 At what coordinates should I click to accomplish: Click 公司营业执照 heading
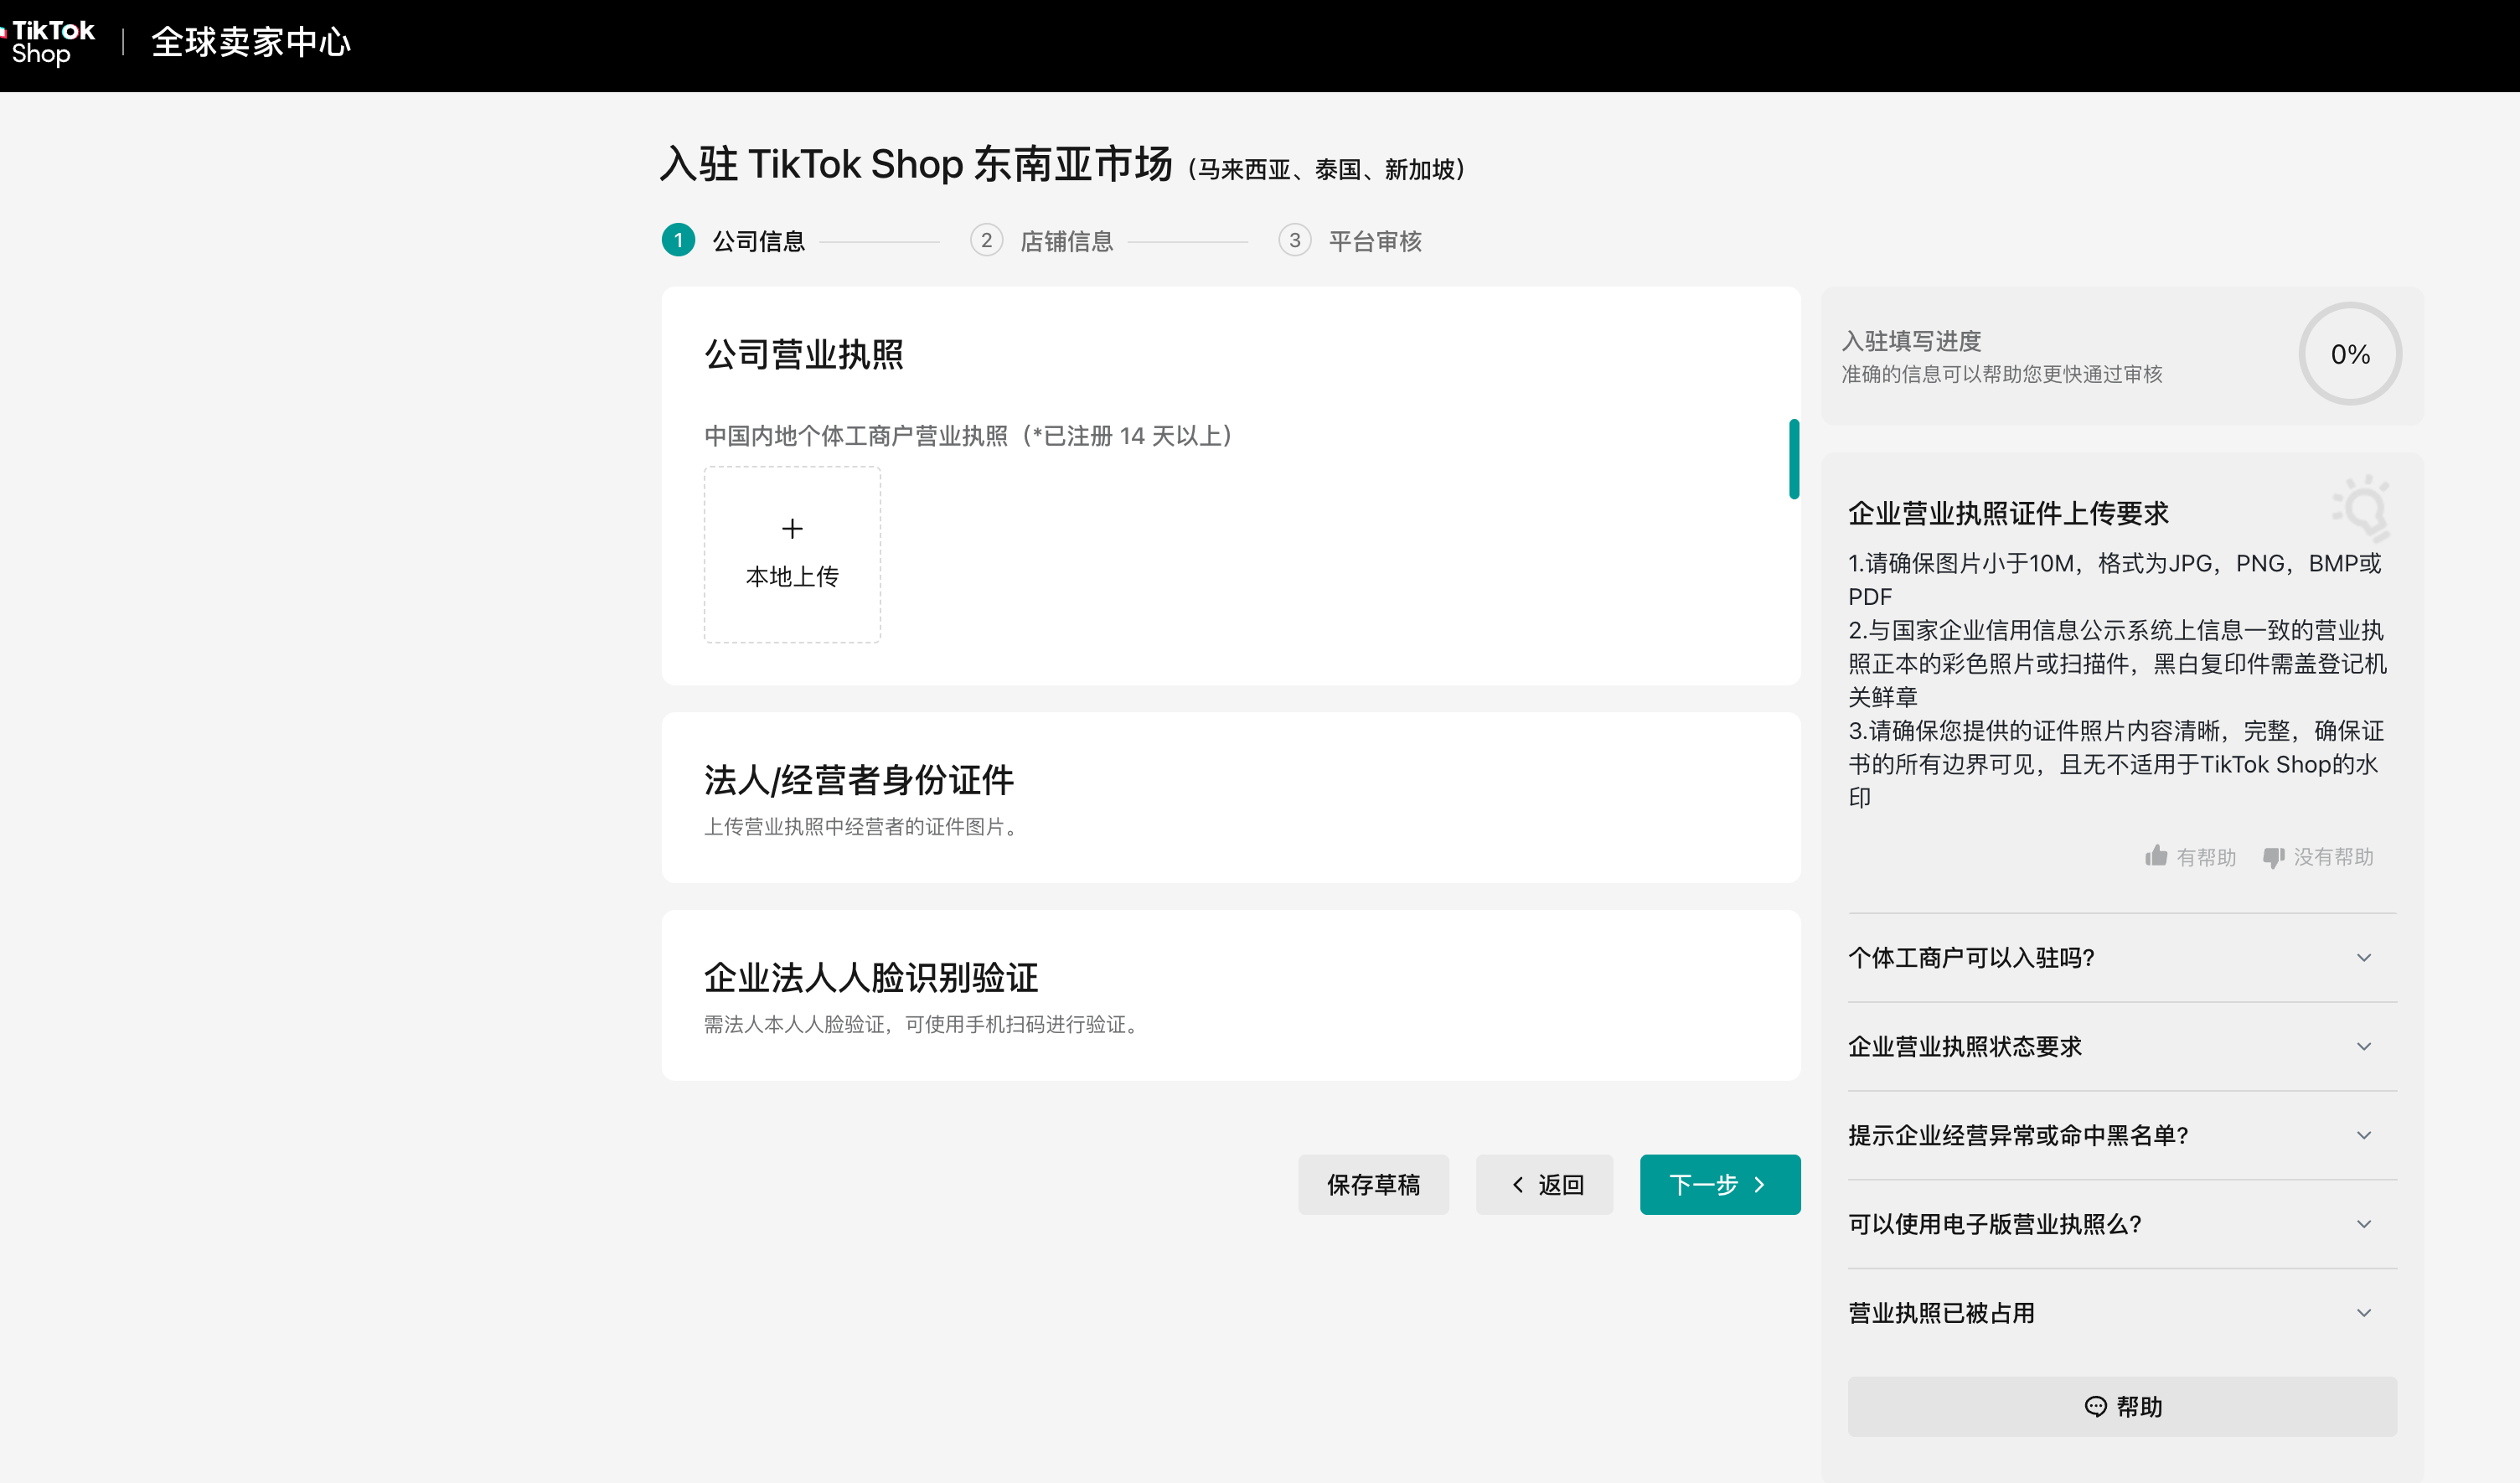tap(803, 354)
